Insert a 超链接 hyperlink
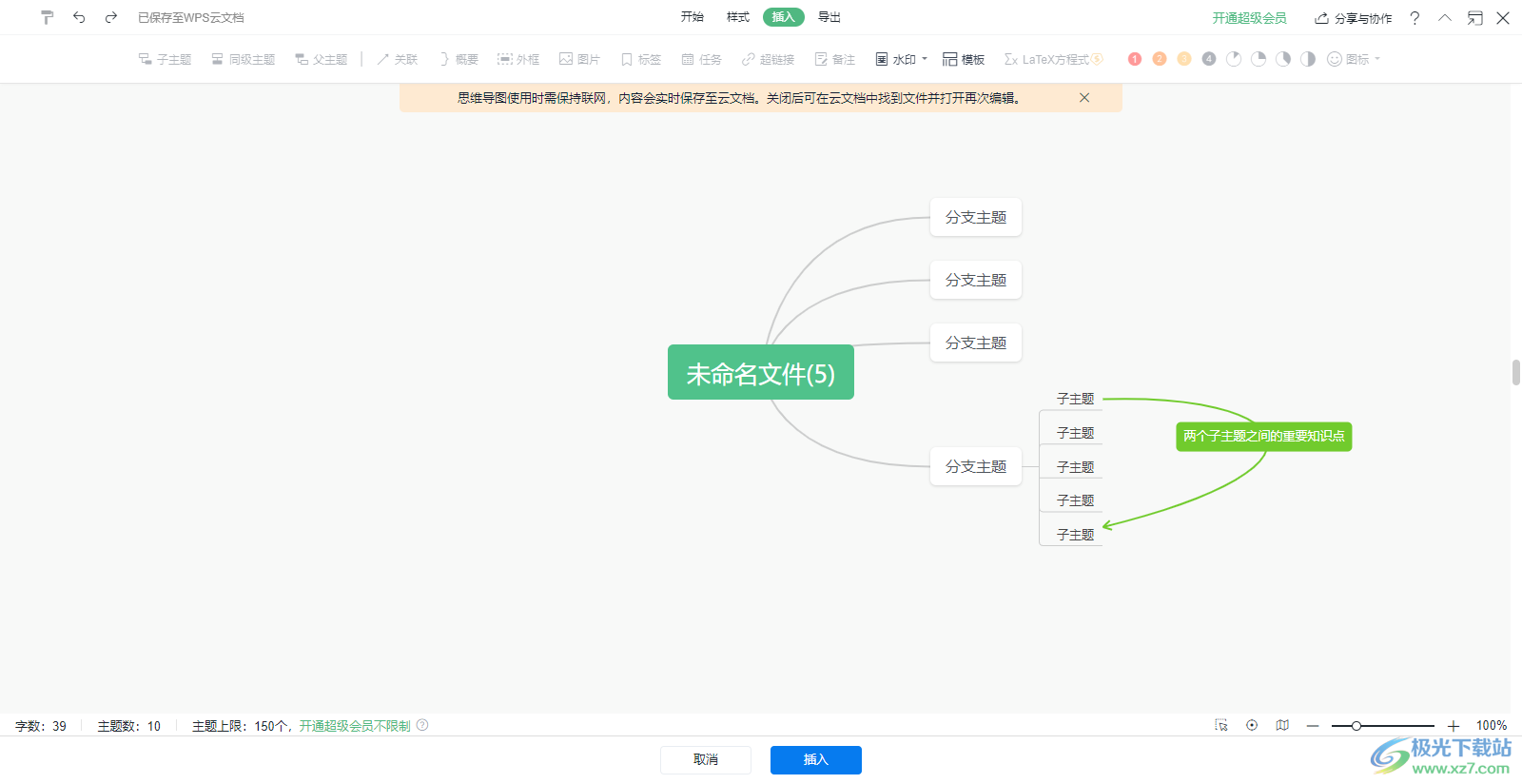The image size is (1522, 784). pyautogui.click(x=768, y=59)
